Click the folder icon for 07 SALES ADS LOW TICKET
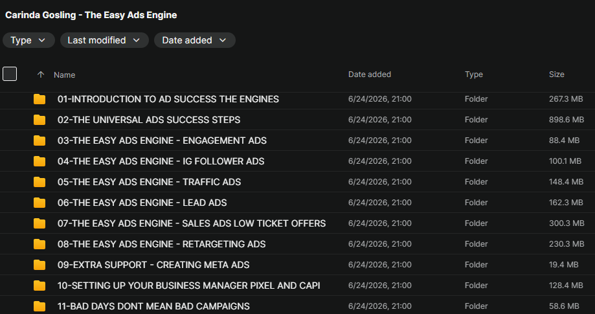The height and width of the screenshot is (314, 595). coord(39,223)
